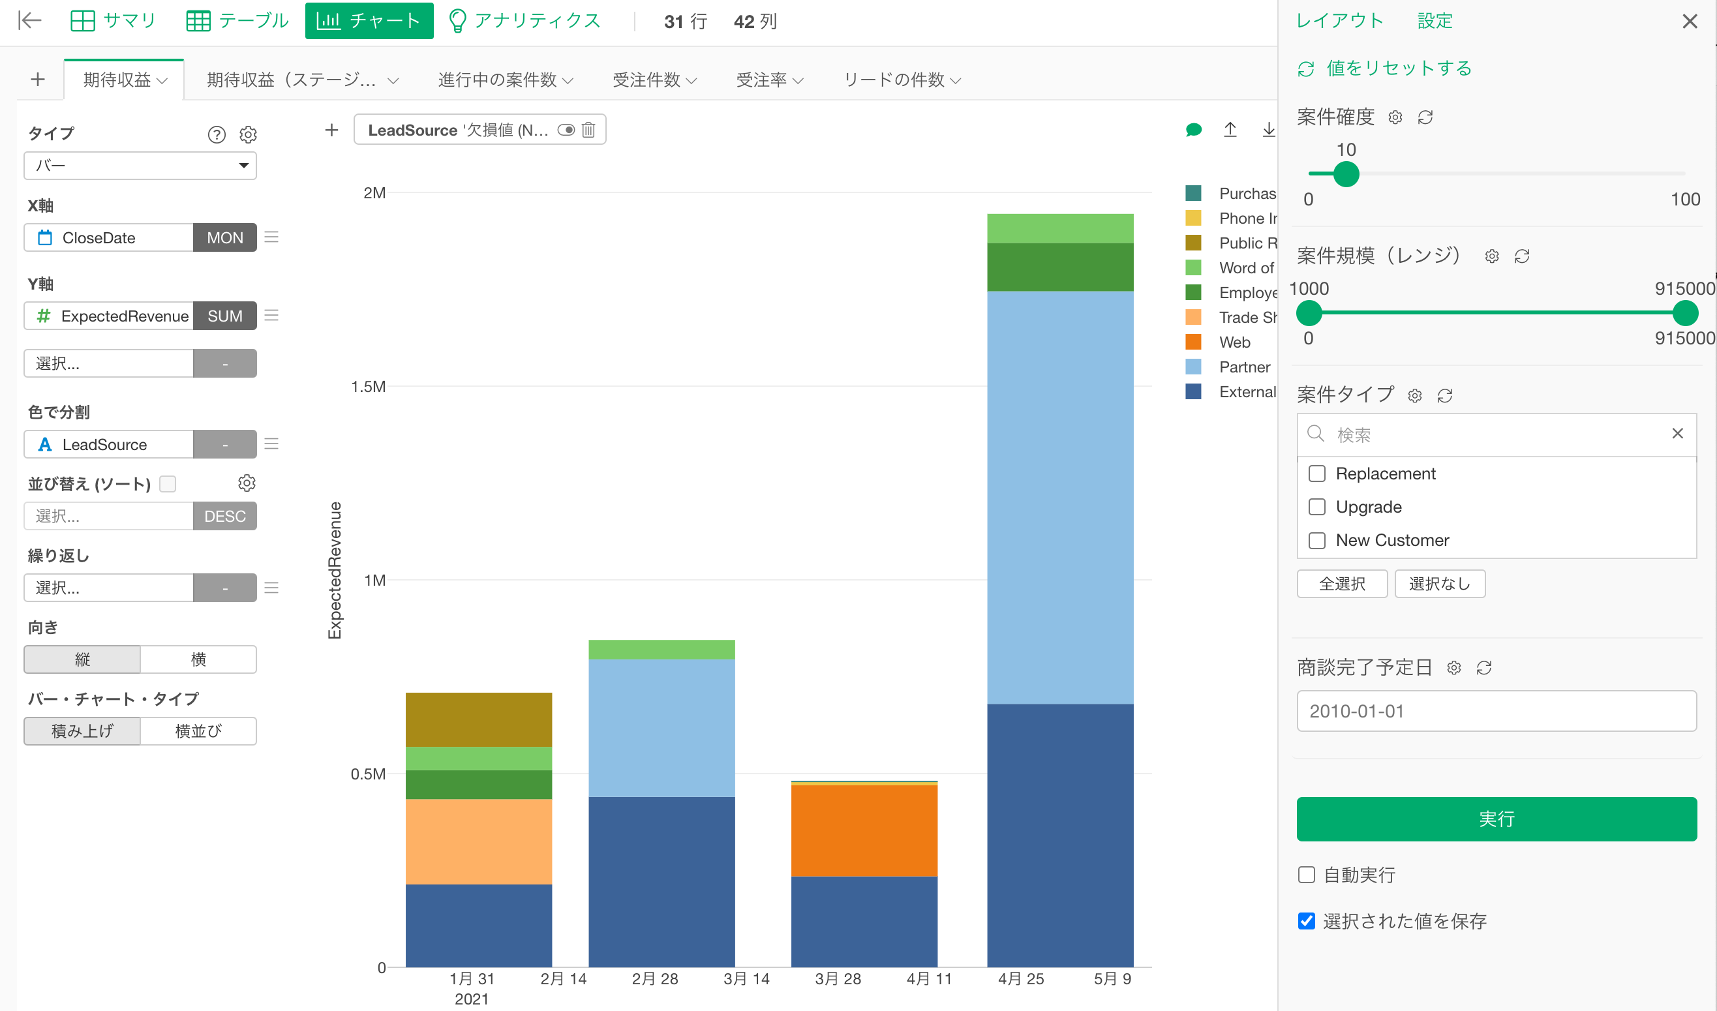Click 案件規模 range minimum handle
The image size is (1717, 1011).
(1309, 312)
